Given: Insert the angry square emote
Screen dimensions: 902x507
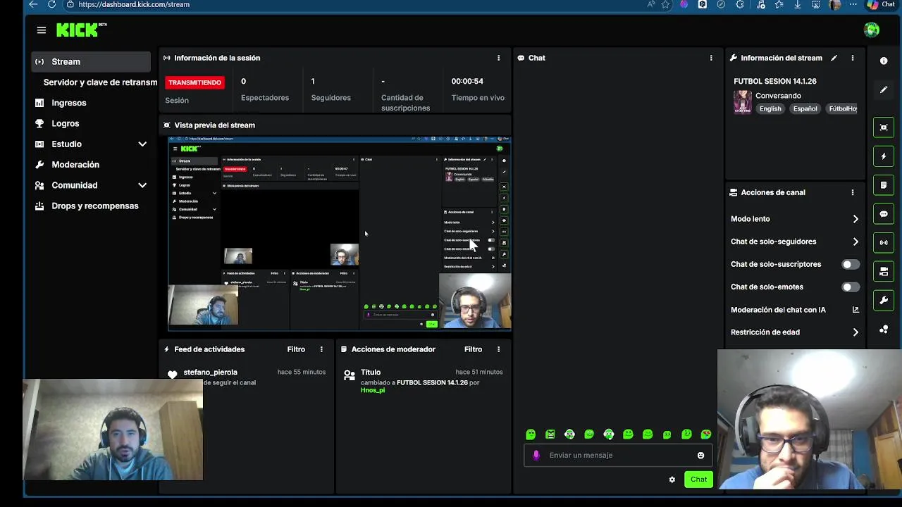Looking at the screenshot, I should point(550,434).
